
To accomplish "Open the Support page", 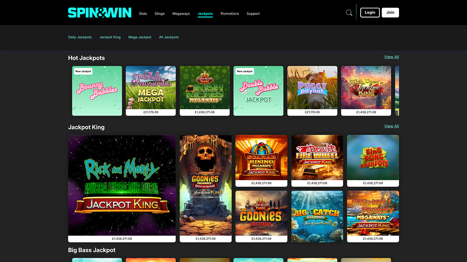I will [253, 13].
